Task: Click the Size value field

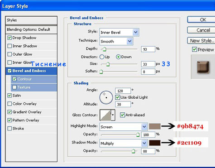Action: tap(148, 64)
